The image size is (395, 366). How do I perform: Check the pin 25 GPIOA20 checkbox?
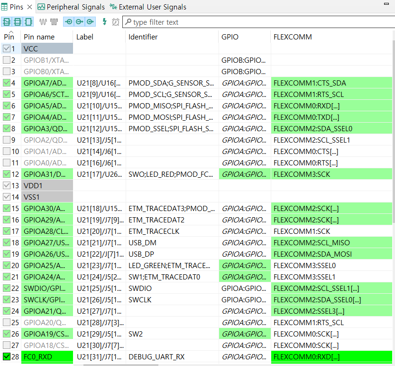tap(7, 322)
